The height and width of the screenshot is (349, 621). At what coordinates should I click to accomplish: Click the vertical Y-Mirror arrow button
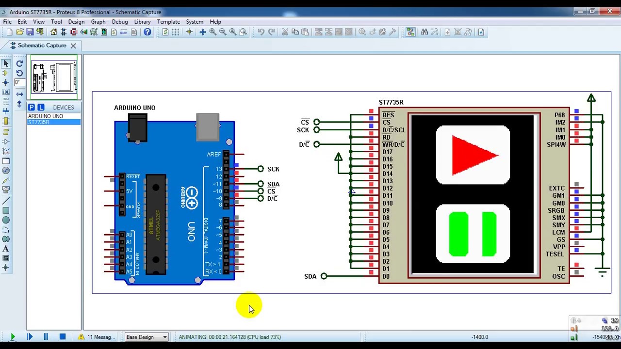click(x=19, y=104)
